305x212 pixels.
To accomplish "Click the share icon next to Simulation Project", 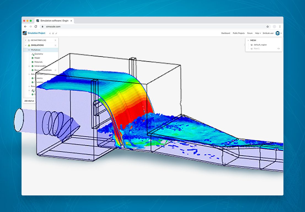I will coord(50,33).
